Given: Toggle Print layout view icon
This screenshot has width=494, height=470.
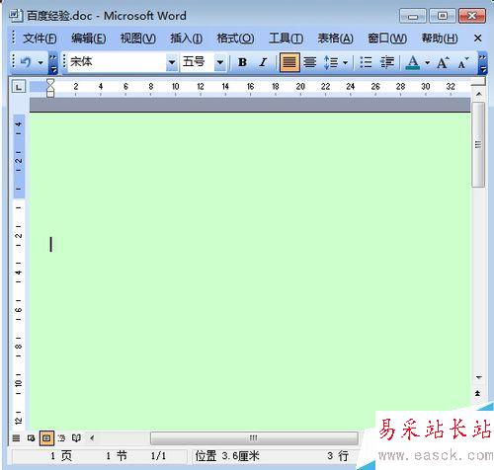Looking at the screenshot, I should pos(46,438).
